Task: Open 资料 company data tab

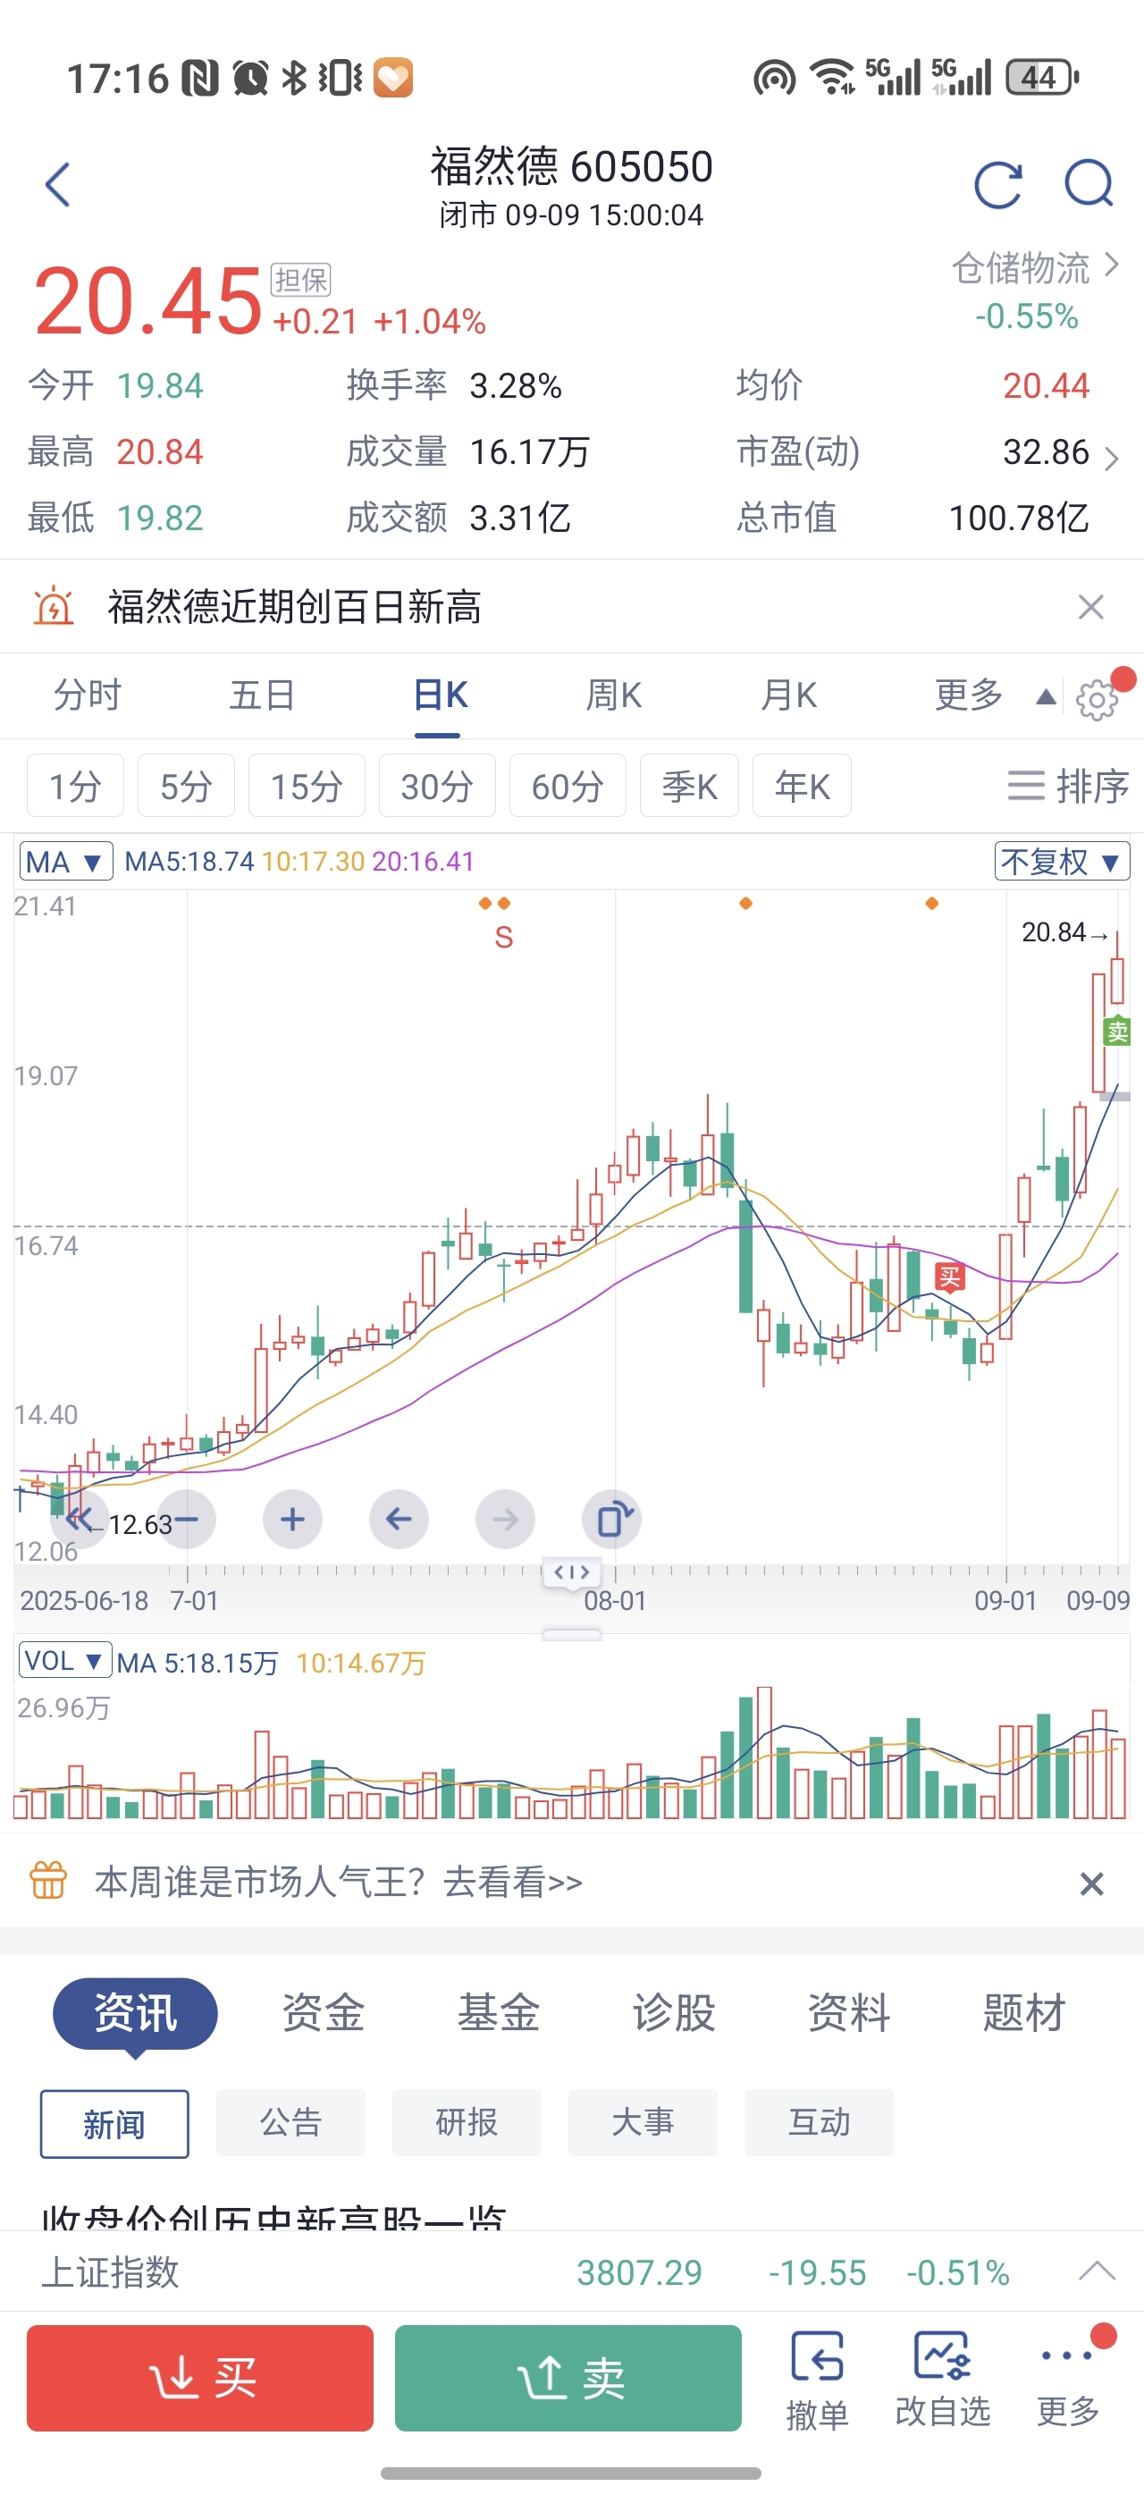Action: click(849, 2013)
